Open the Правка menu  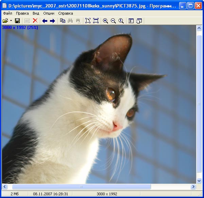click(x=22, y=13)
